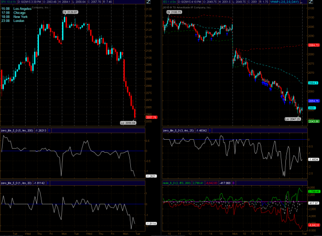
Task: Click the Lo: 2047.25 price bubble
Action: (x=293, y=119)
